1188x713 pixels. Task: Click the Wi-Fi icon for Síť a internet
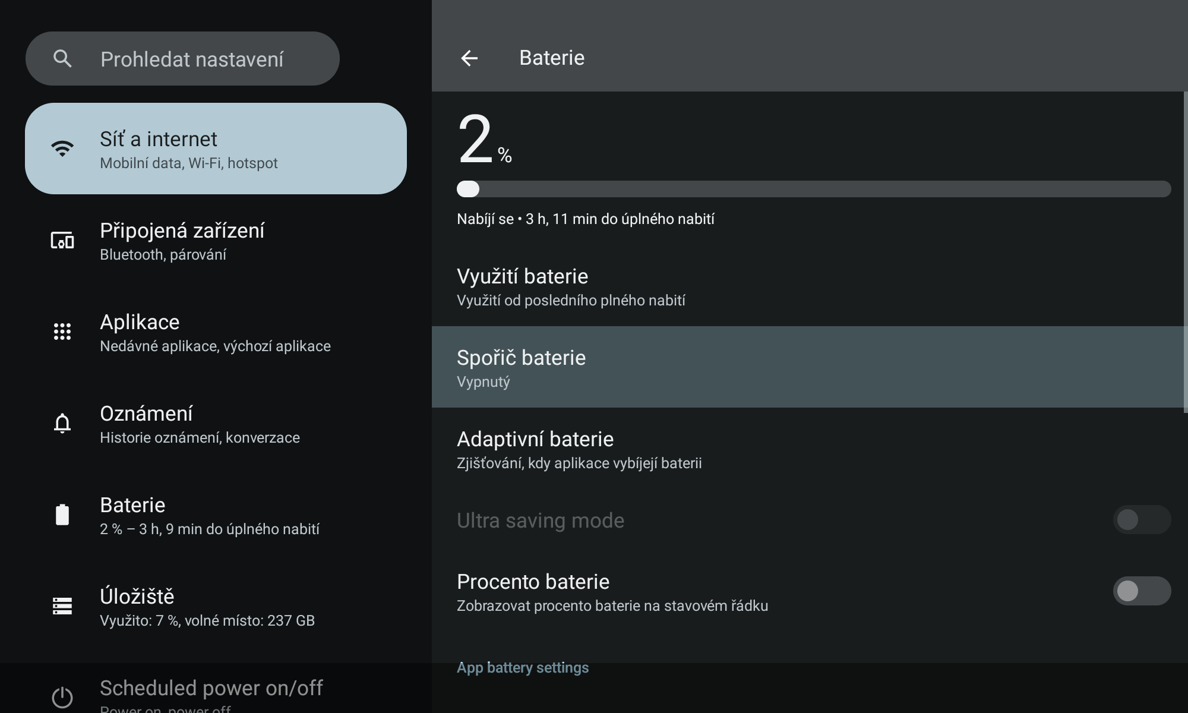(62, 149)
